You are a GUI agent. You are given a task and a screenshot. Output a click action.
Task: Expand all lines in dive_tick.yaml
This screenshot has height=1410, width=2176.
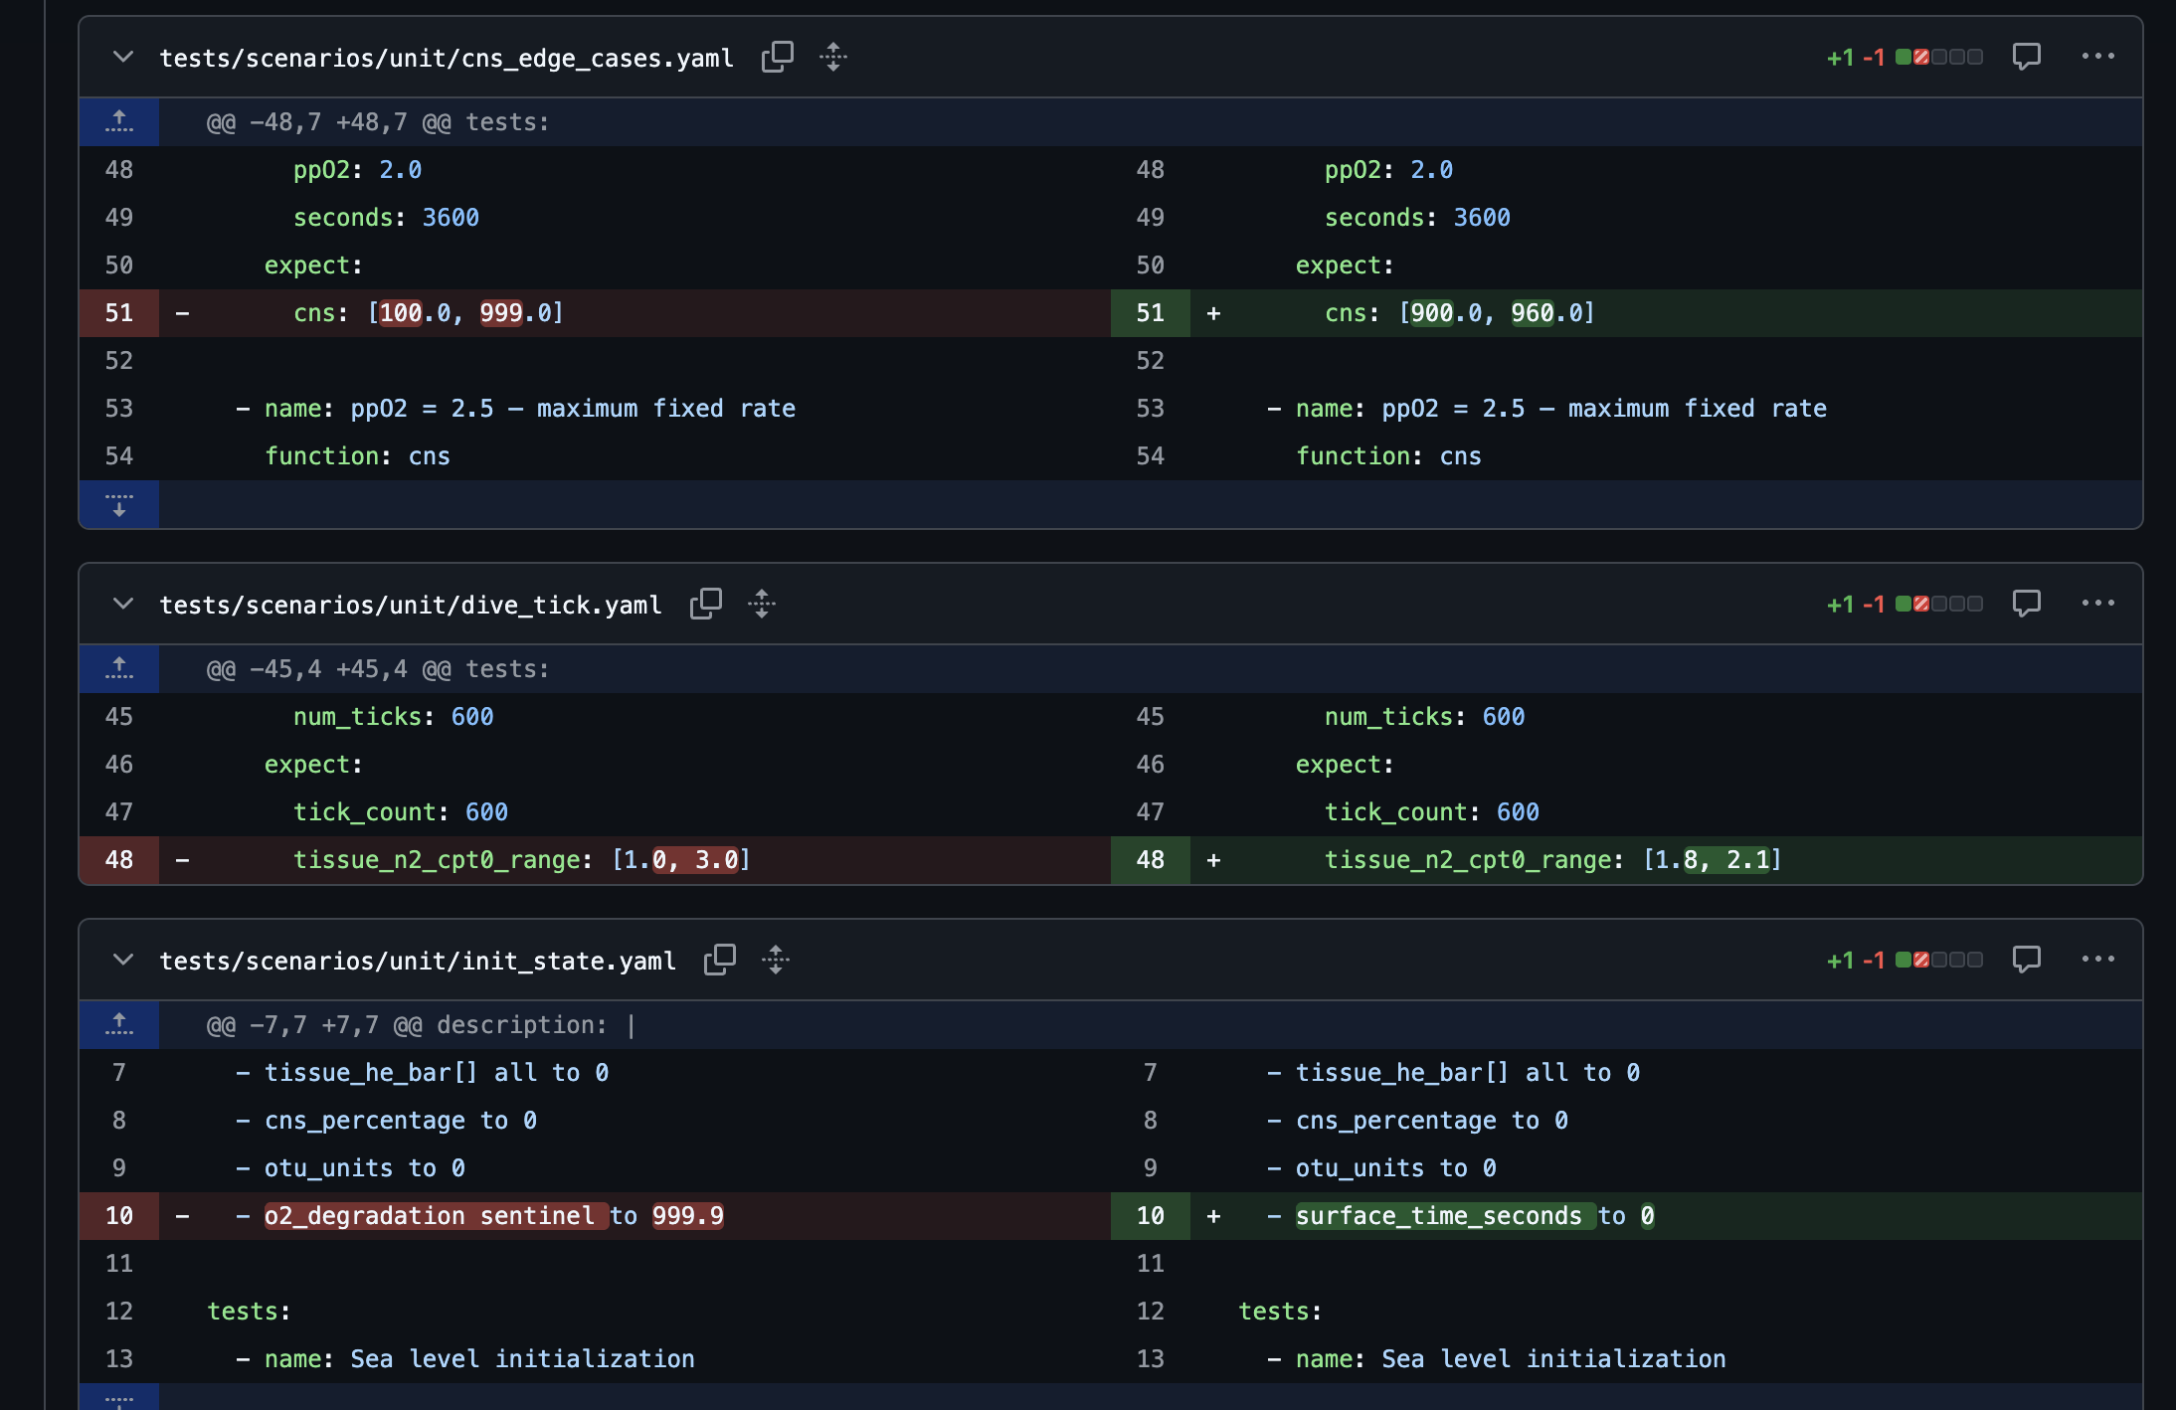762,604
